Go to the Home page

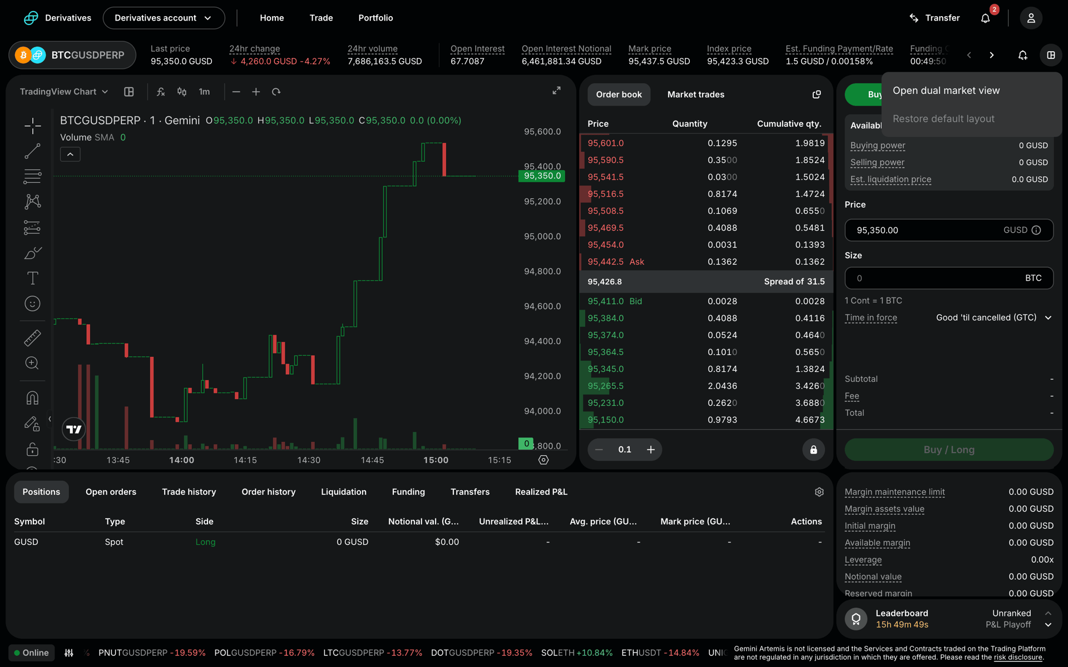[x=271, y=18]
